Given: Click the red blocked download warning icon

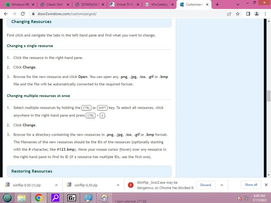Looking at the screenshot, I should tap(131, 185).
